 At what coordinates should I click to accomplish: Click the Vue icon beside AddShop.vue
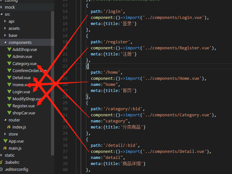9,49
